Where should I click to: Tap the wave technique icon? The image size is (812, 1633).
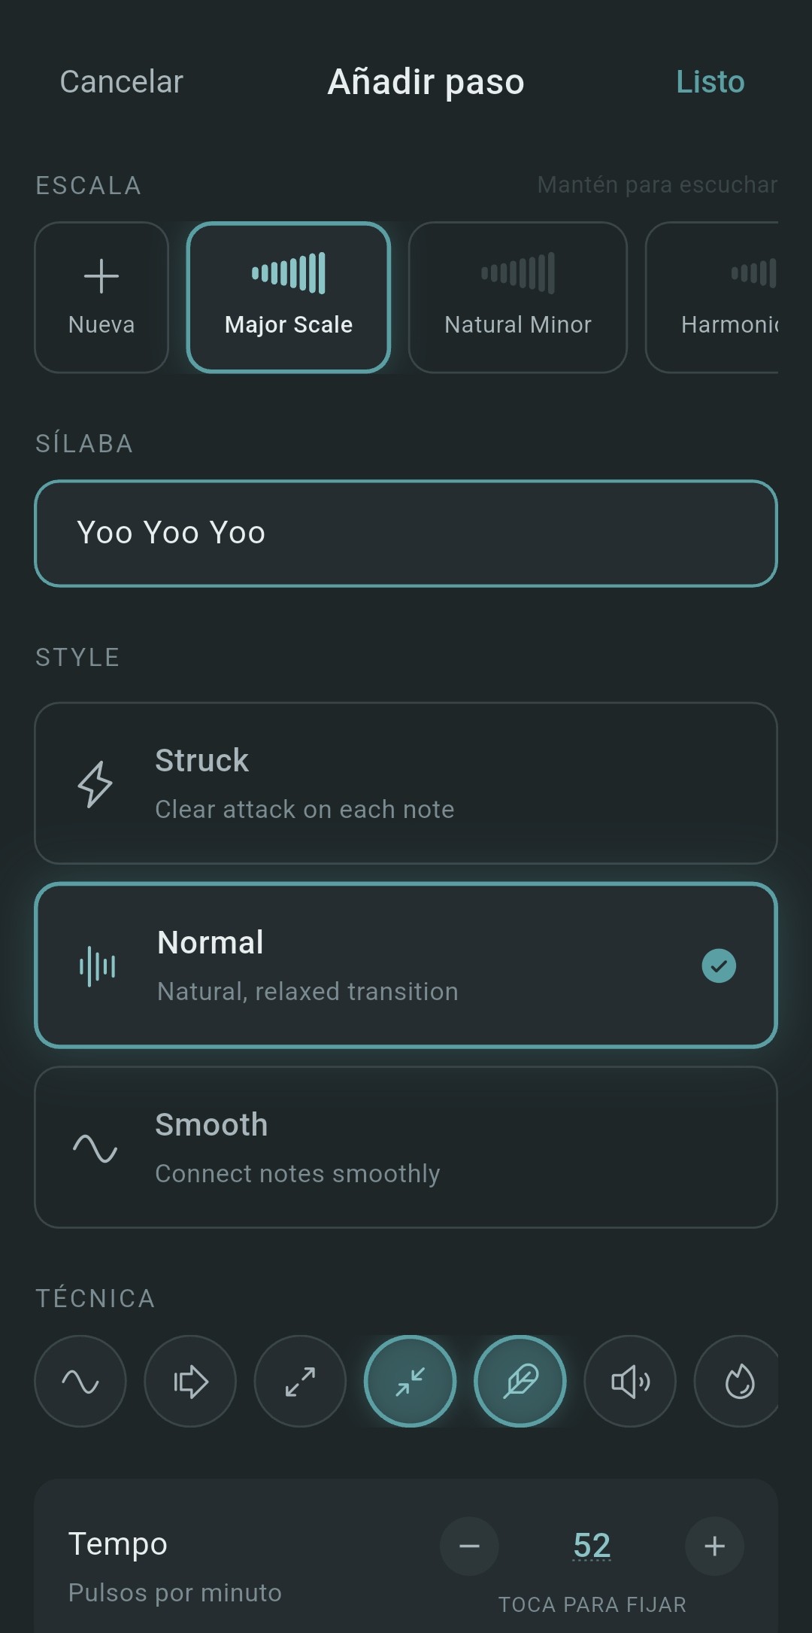[80, 1381]
